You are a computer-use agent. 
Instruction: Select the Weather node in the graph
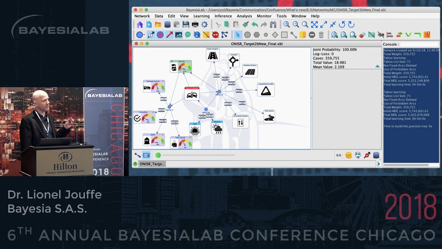pyautogui.click(x=217, y=128)
